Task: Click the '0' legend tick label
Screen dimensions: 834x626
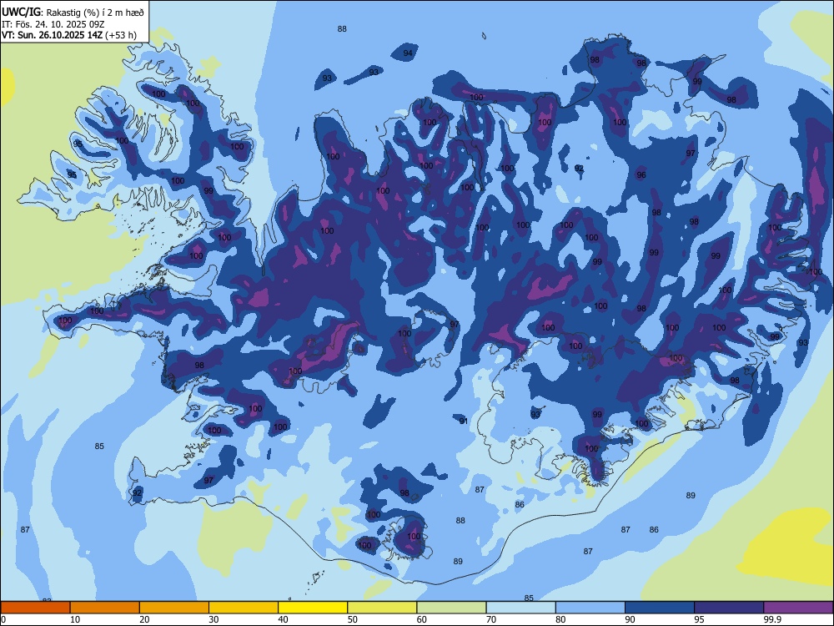Action: pyautogui.click(x=3, y=619)
